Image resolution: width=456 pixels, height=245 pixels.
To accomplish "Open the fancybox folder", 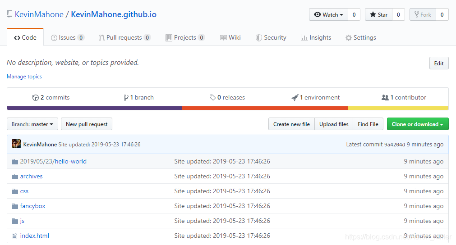I will tap(32, 206).
